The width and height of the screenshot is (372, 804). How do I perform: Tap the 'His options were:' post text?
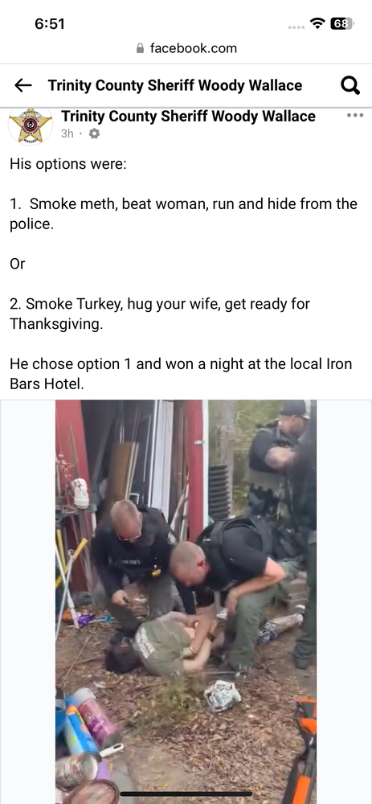[67, 164]
